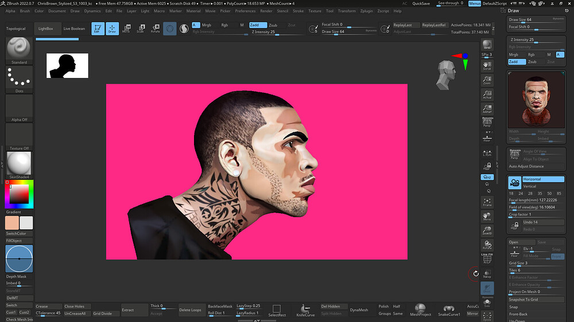Click the camera head orientation widget

(446, 75)
